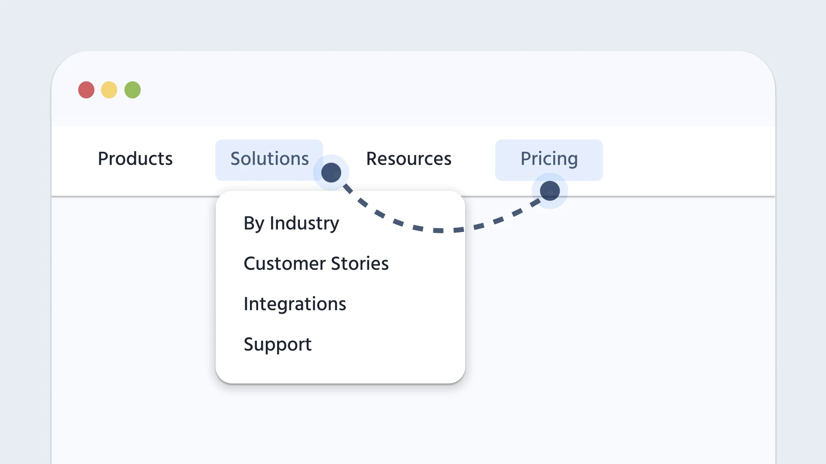Click the dashed curved path line
This screenshot has height=464, width=826.
[438, 230]
